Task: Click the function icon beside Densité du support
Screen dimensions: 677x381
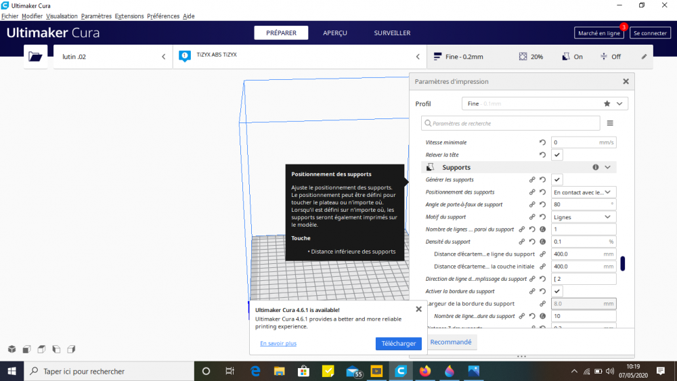Action: point(543,242)
